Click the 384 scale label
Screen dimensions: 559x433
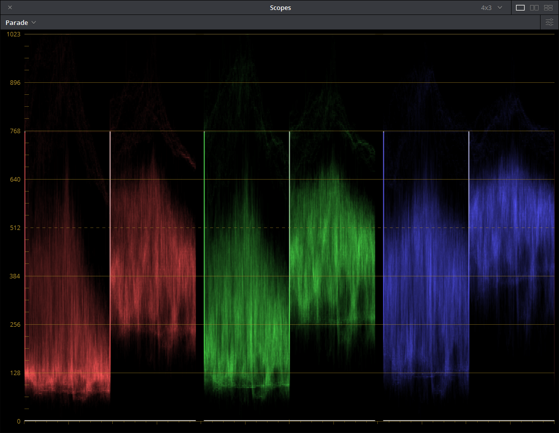(15, 276)
